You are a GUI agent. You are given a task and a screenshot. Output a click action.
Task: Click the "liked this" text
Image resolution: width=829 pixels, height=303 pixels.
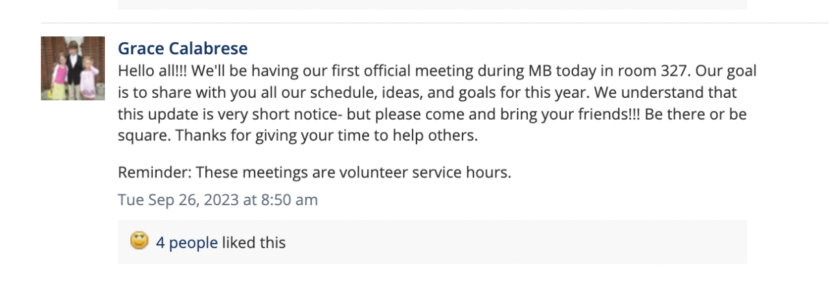[254, 243]
